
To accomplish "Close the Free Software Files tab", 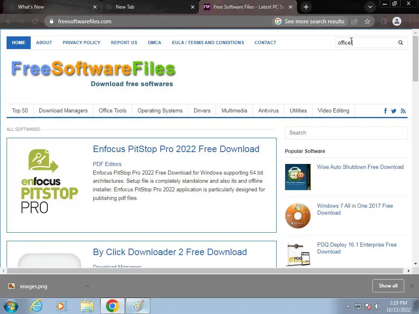I will pos(291,7).
